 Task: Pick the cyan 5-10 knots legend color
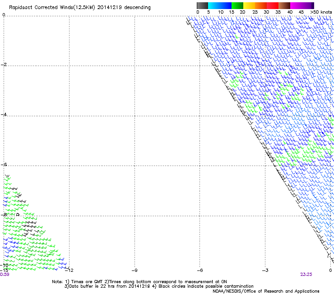[x=214, y=5]
